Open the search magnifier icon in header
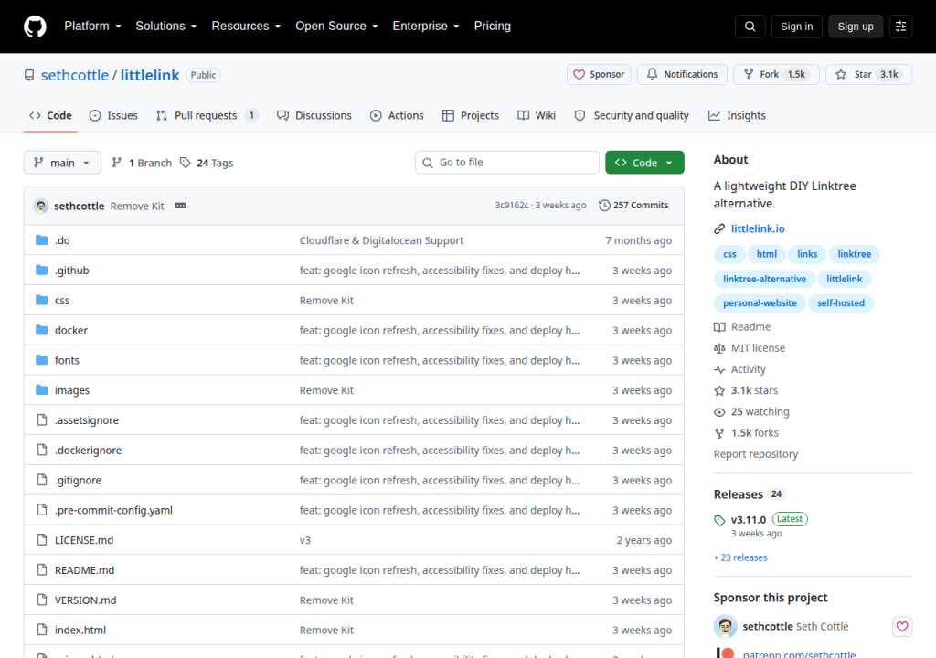 tap(750, 27)
